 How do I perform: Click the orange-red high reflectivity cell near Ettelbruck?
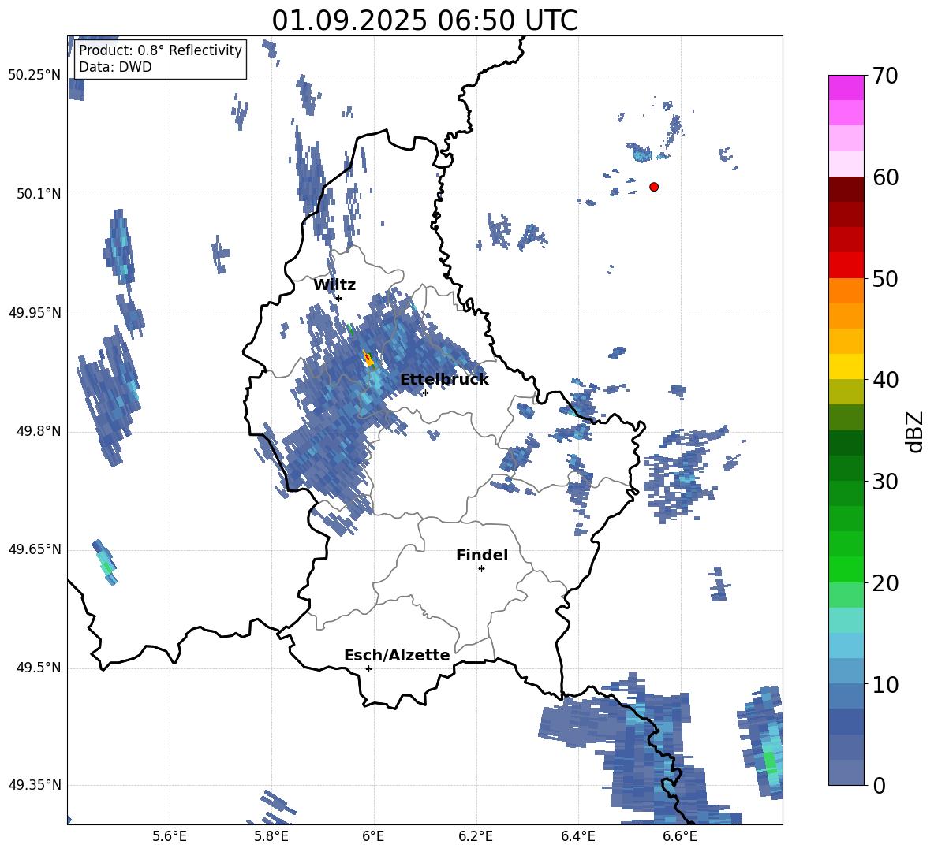[x=368, y=359]
